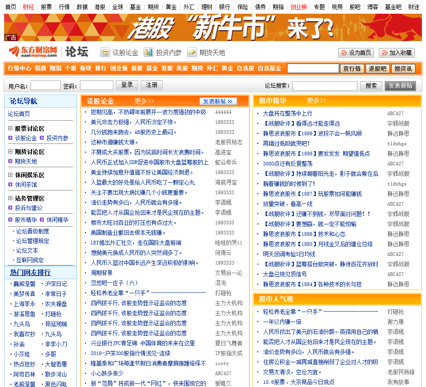Click the gold bar icon beside 期货天地
Image resolution: width=426 pixels, height=387 pixels.
coord(192,52)
